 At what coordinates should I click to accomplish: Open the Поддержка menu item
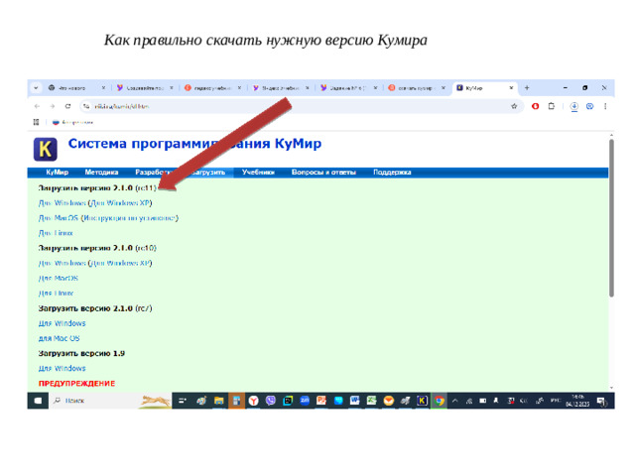392,173
